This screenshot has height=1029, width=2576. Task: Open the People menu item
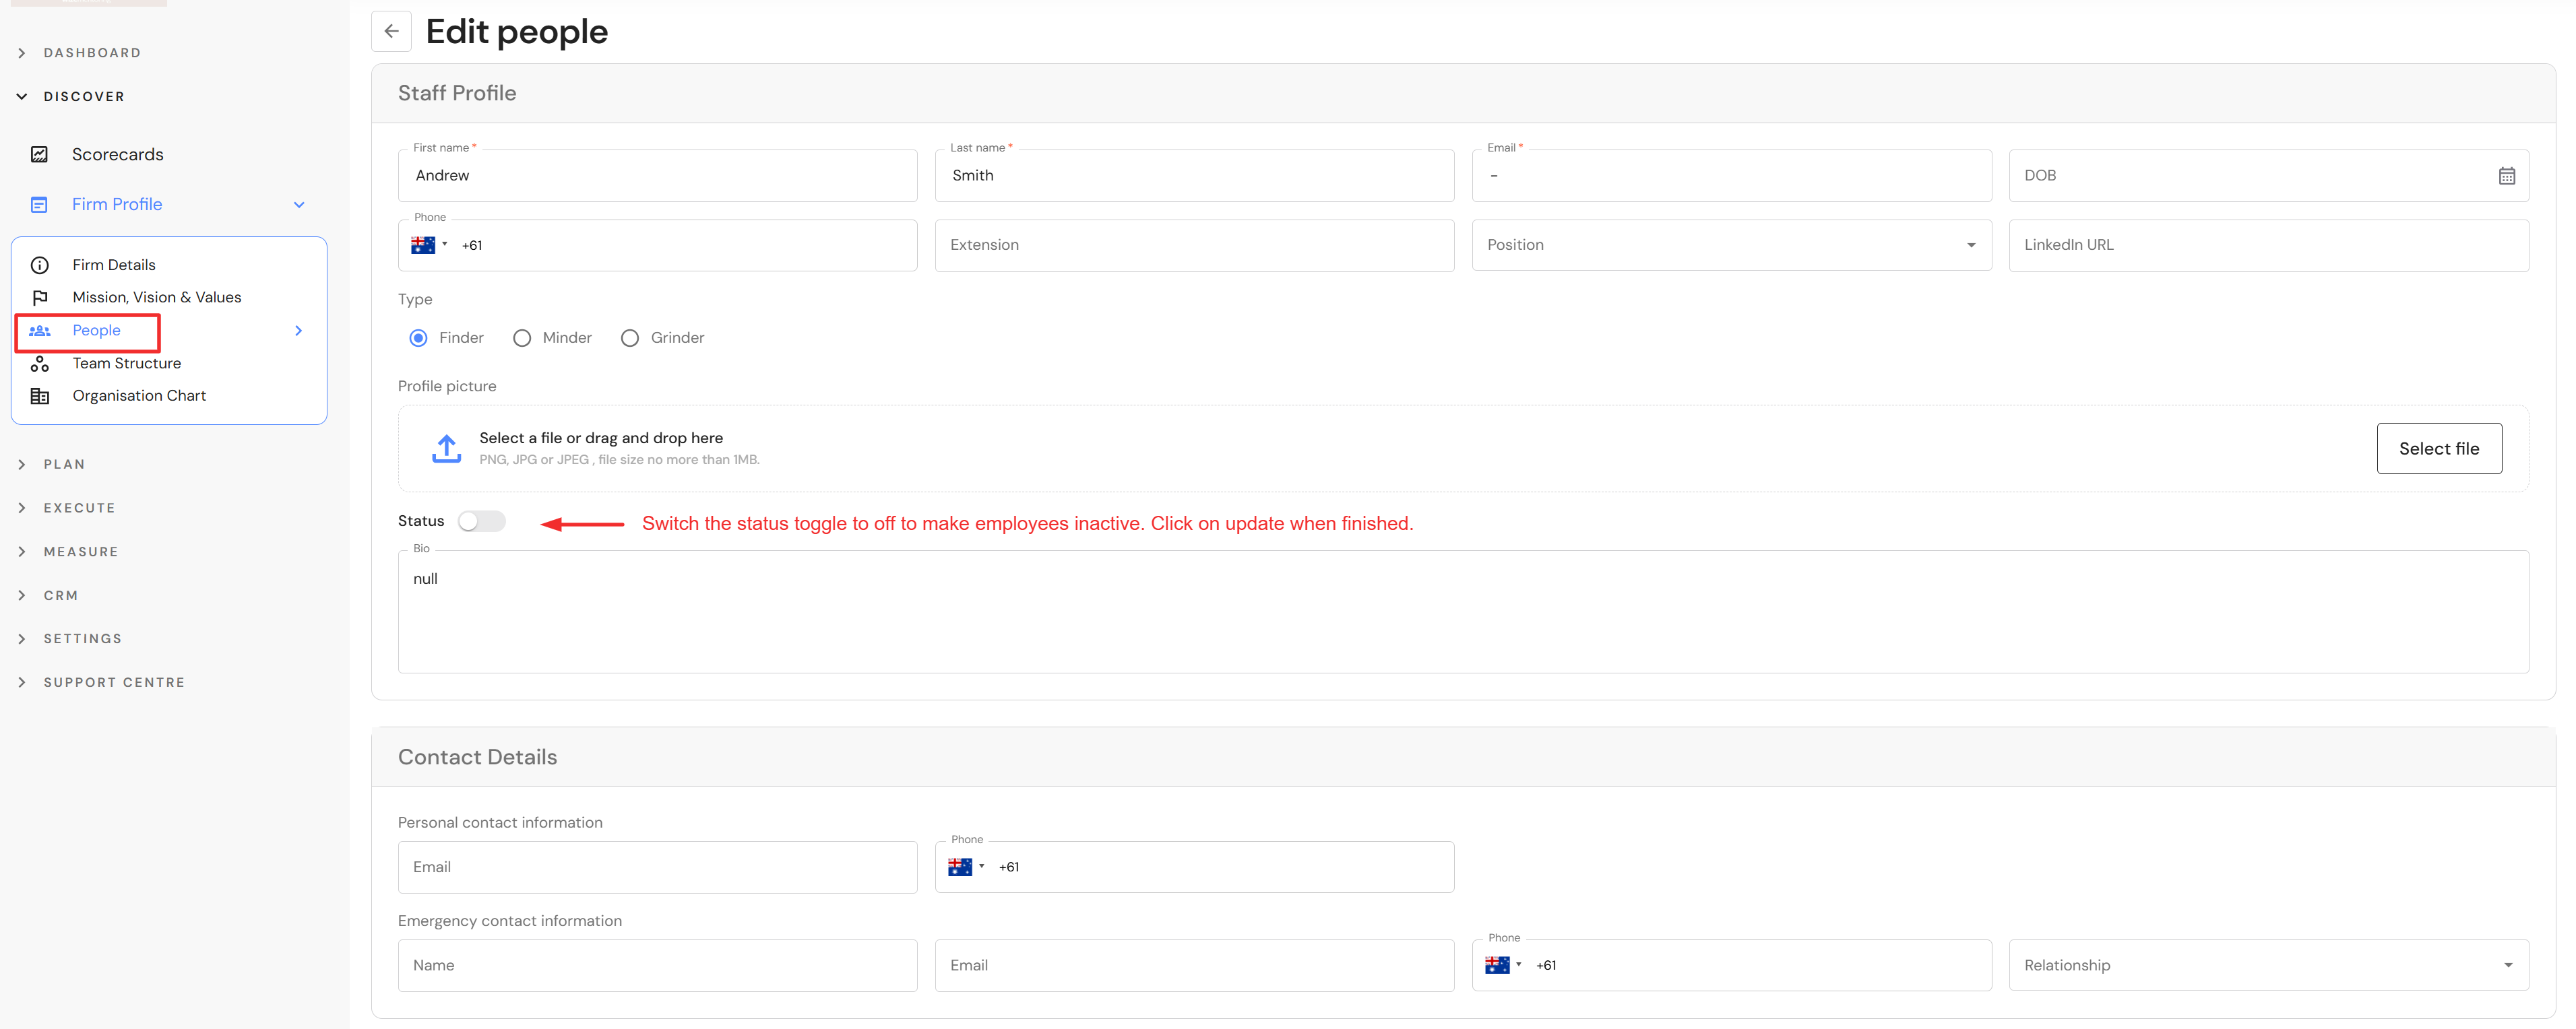96,331
